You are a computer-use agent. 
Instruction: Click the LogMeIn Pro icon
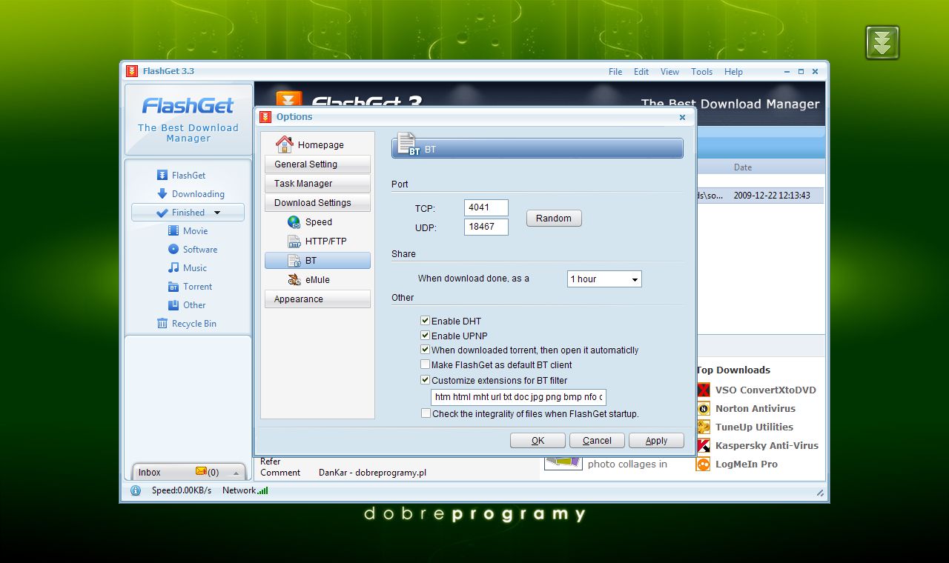point(703,464)
